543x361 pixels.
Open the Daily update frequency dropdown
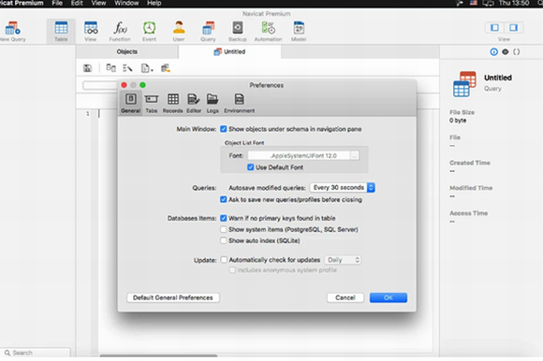pyautogui.click(x=343, y=260)
